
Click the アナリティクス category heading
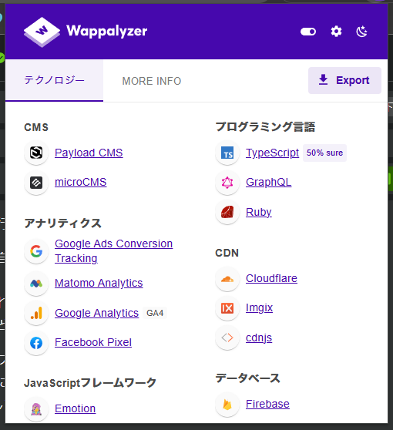point(63,223)
